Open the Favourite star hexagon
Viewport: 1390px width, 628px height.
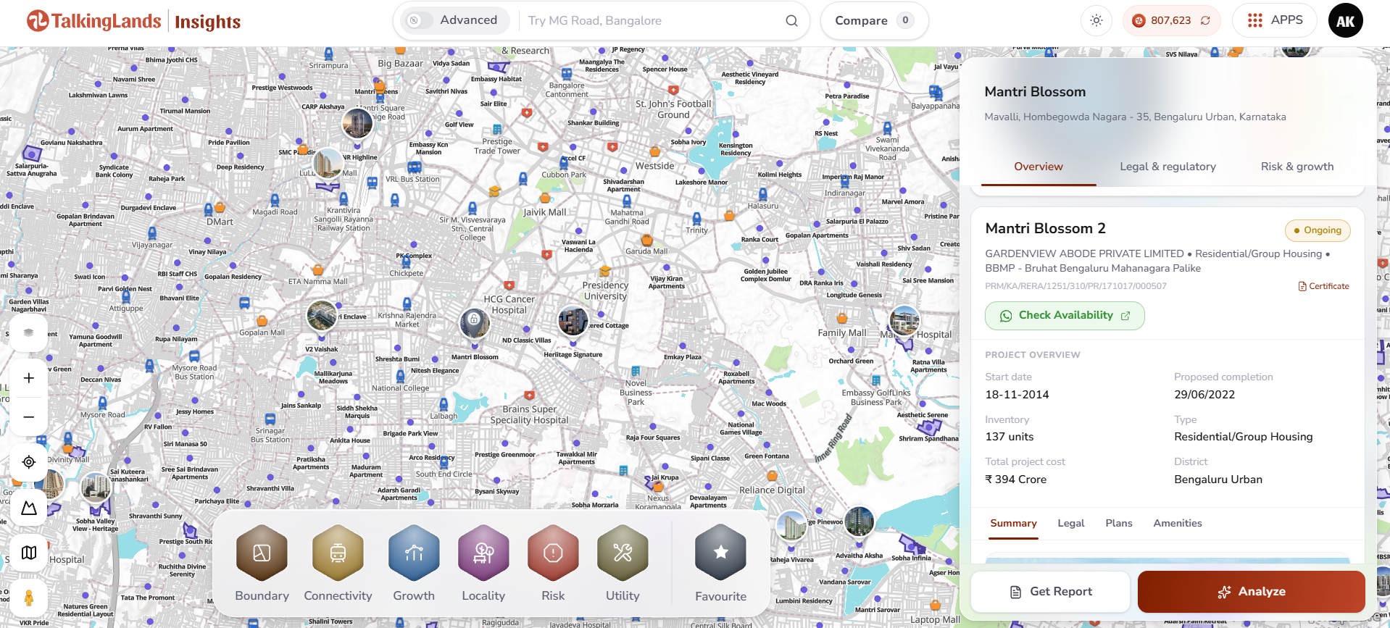point(720,553)
